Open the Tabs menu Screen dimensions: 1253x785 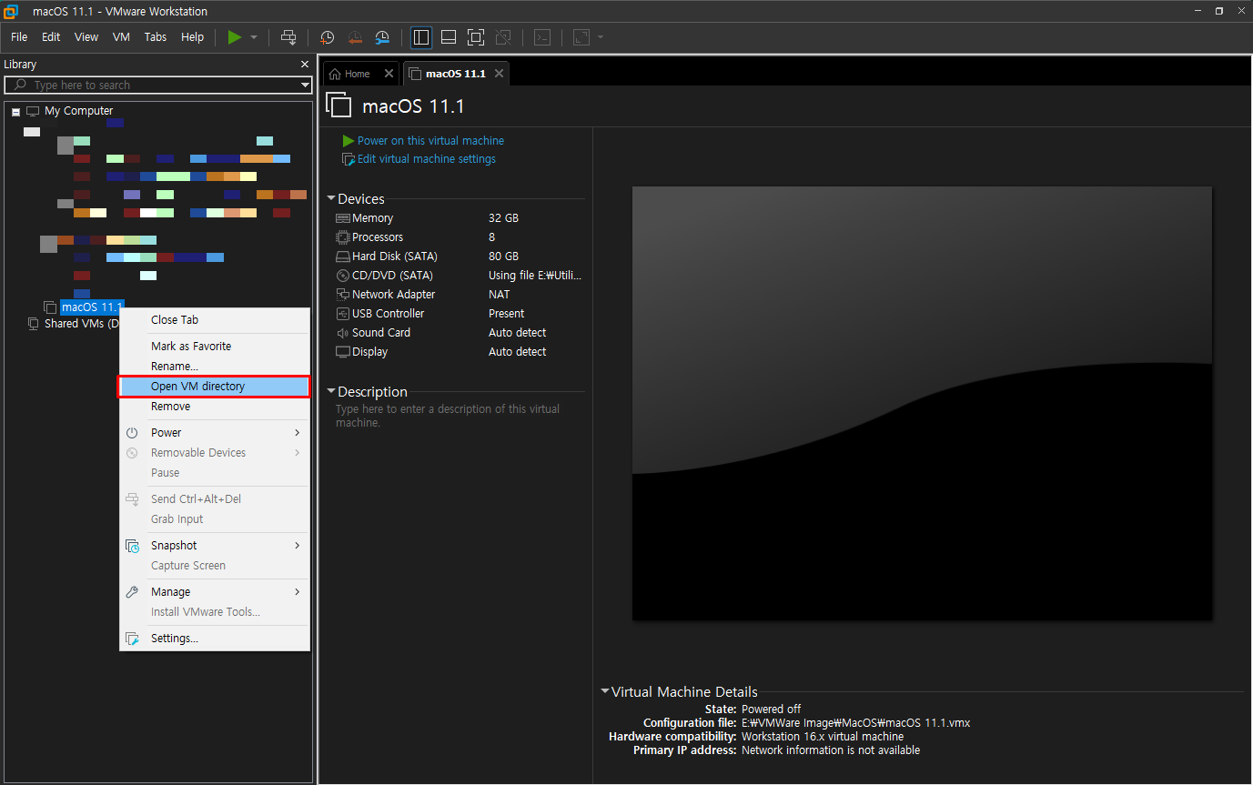click(156, 37)
